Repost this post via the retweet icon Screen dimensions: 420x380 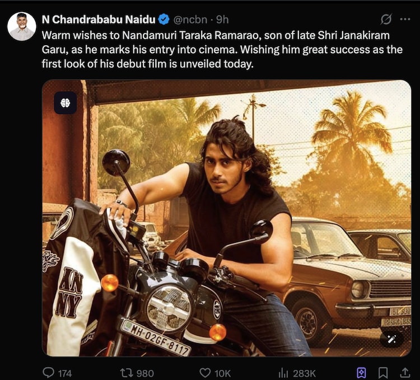127,372
